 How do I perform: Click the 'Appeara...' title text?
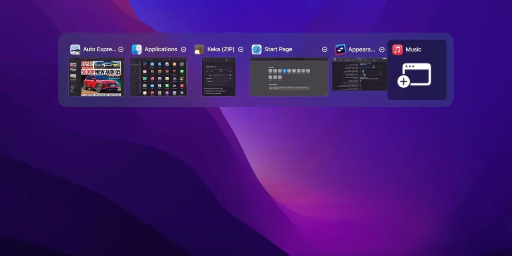(x=362, y=50)
